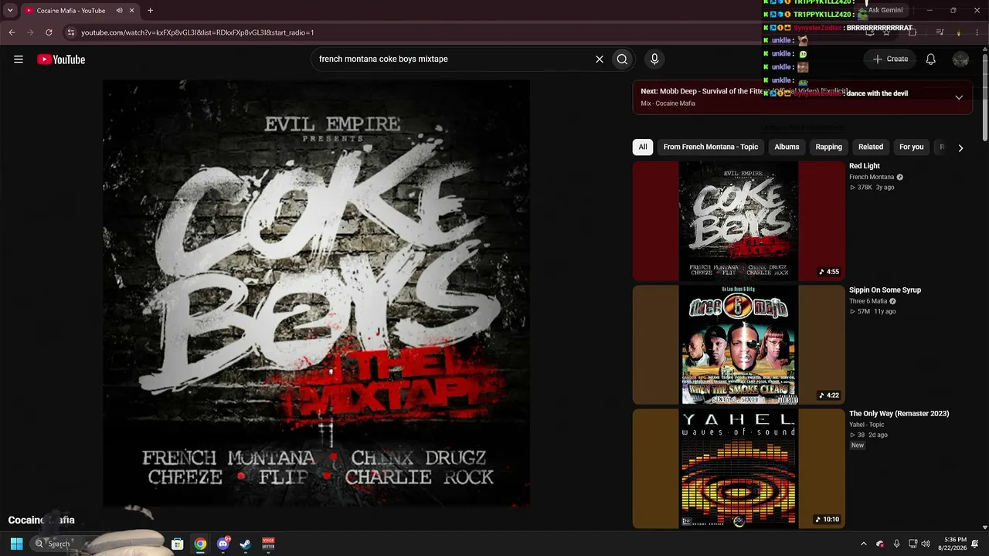Open Voicemeeter from the taskbar
The image size is (989, 556).
point(268,544)
